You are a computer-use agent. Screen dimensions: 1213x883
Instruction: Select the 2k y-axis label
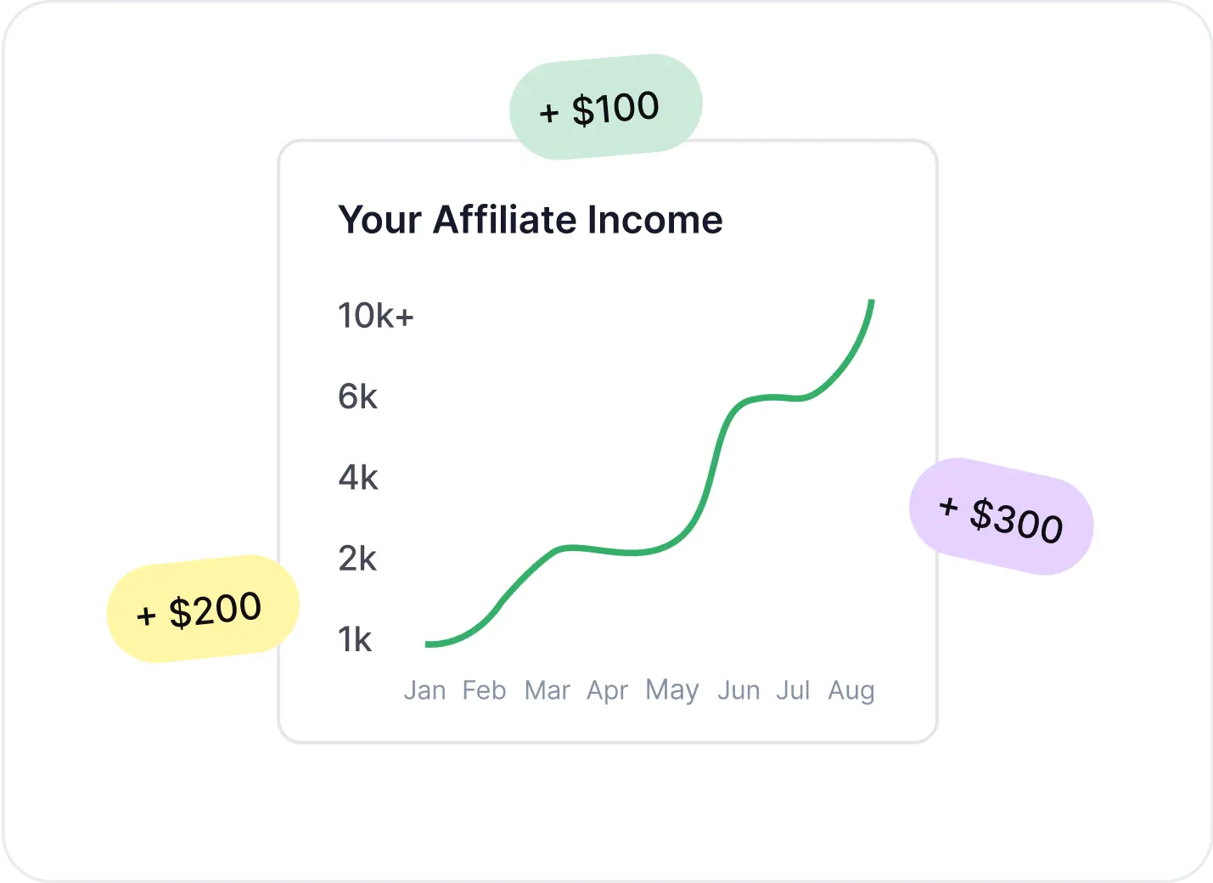pyautogui.click(x=357, y=559)
